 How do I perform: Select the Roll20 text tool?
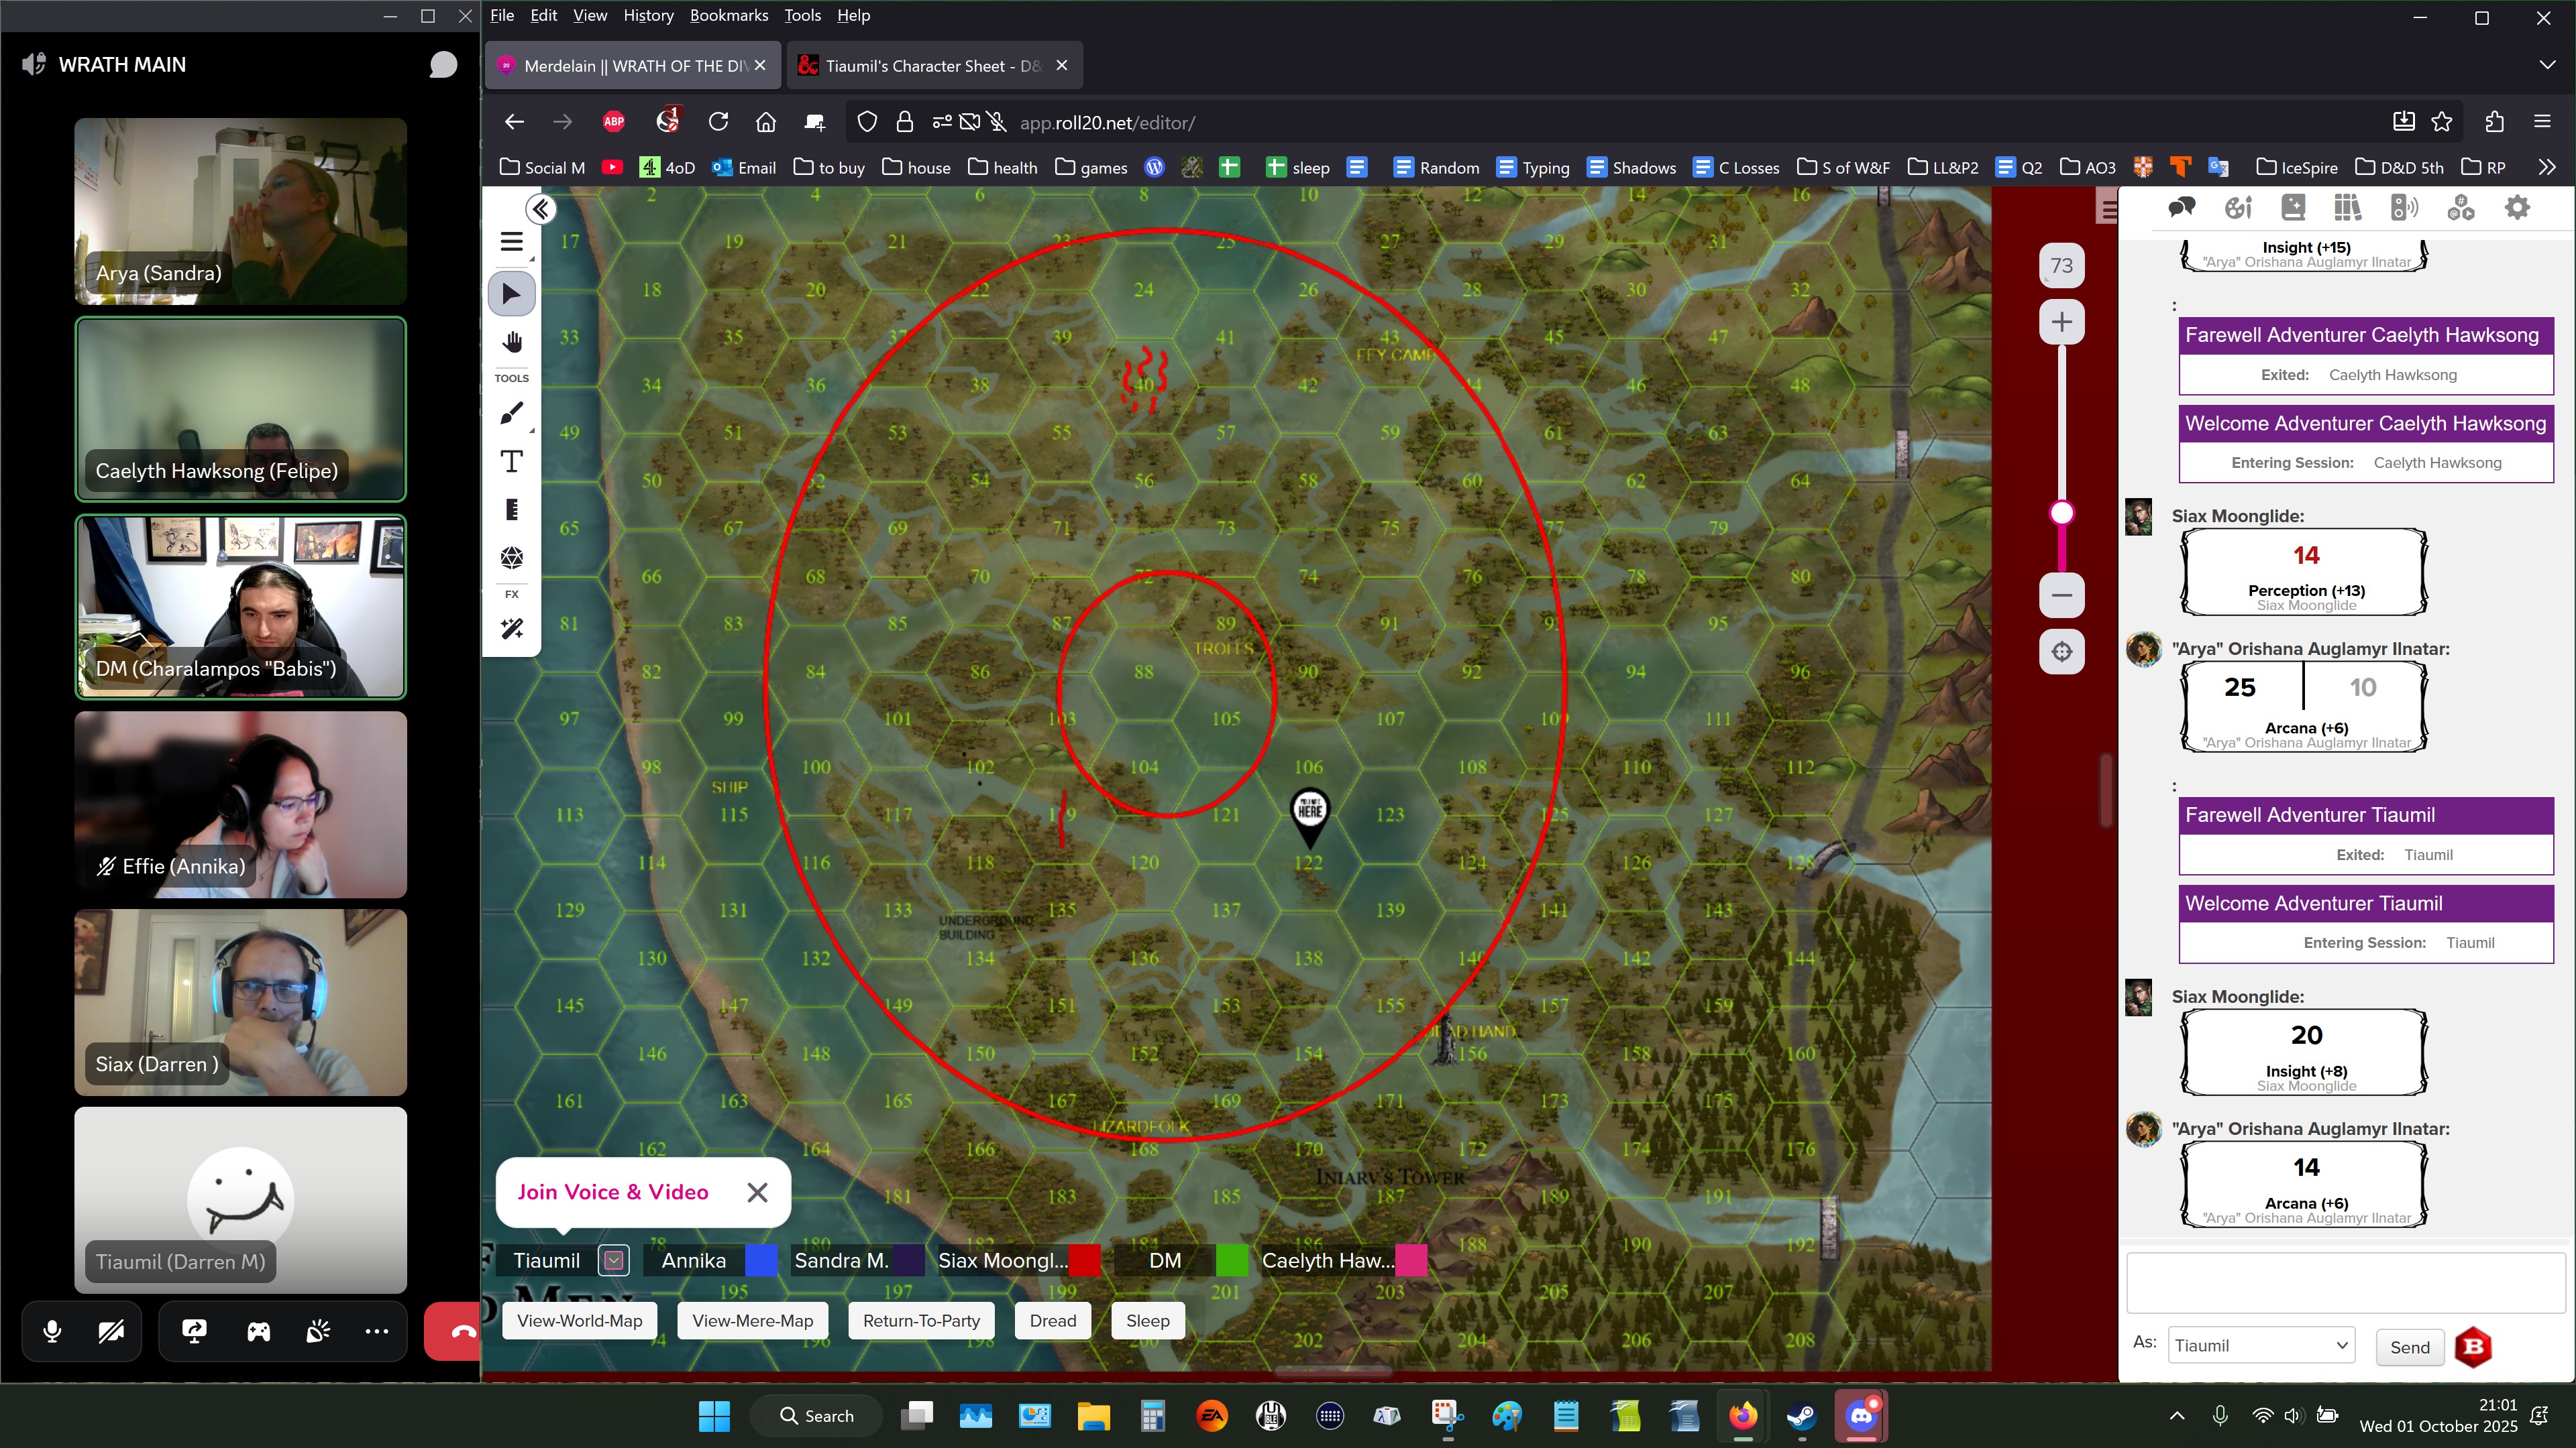511,462
